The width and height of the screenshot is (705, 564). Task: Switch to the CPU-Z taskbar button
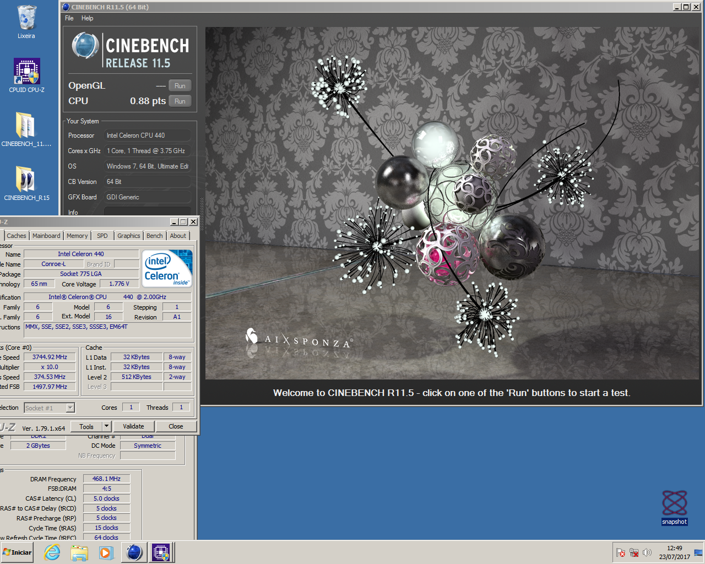pos(161,552)
